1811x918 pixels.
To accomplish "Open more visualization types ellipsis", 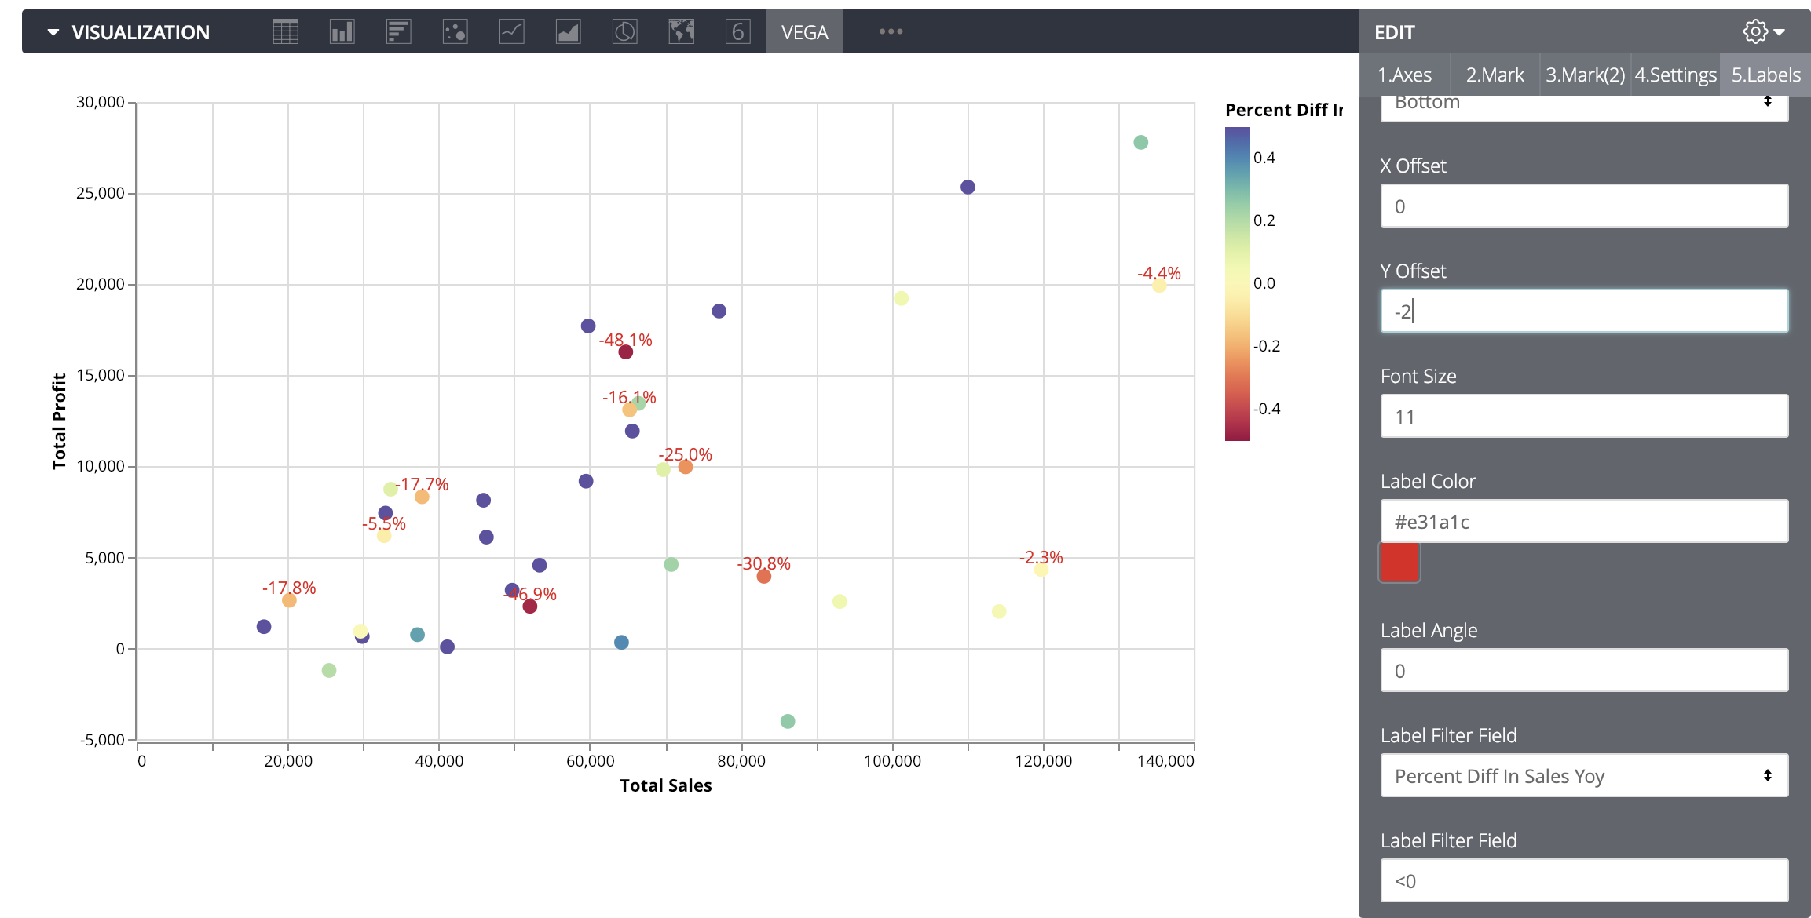I will (x=891, y=32).
